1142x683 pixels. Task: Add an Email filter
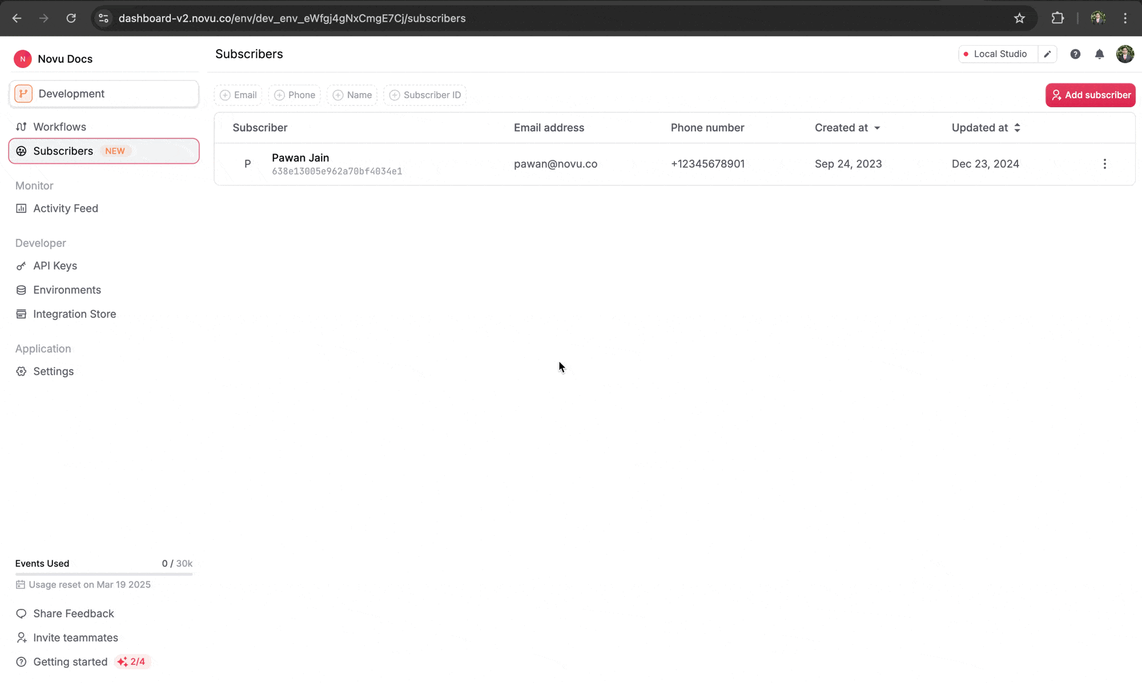point(238,95)
